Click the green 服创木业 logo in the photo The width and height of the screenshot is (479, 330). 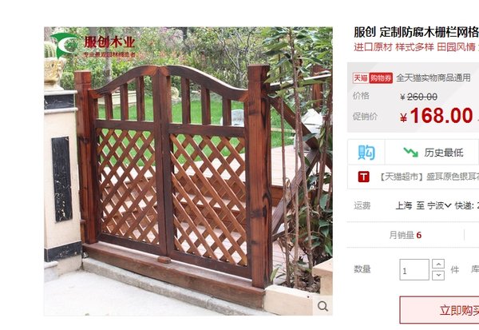65,45
